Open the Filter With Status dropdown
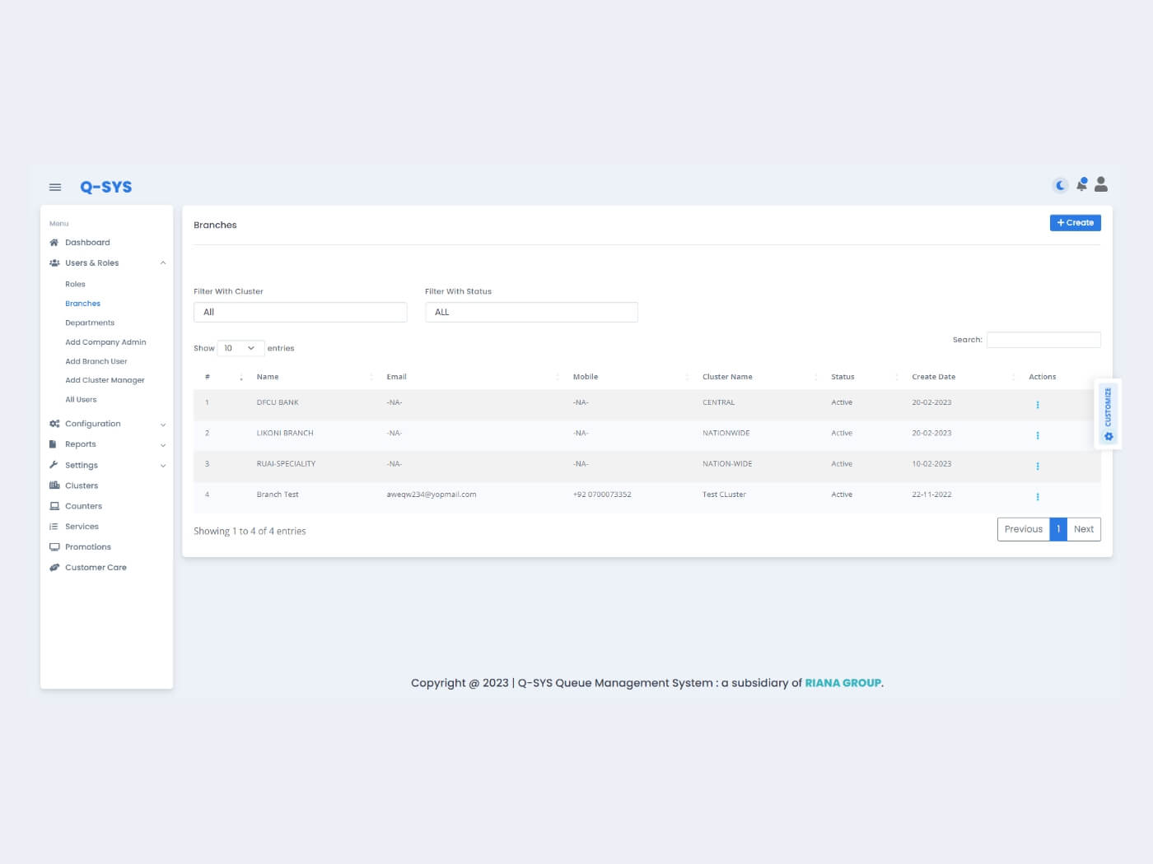Viewport: 1153px width, 864px height. pos(531,312)
